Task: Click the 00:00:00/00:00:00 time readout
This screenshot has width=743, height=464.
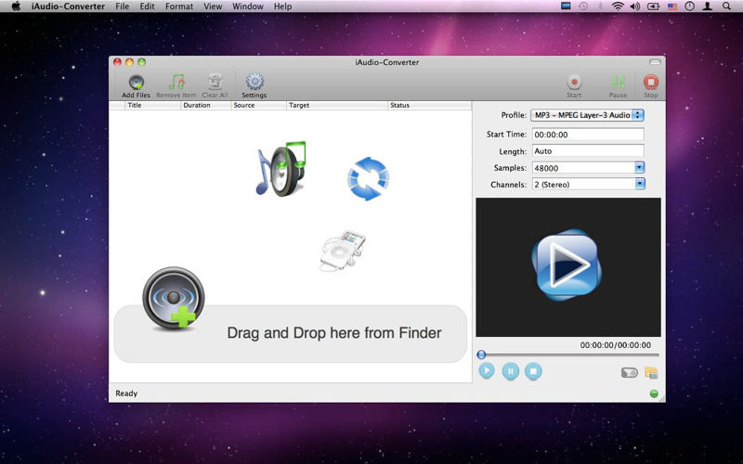Action: point(616,345)
